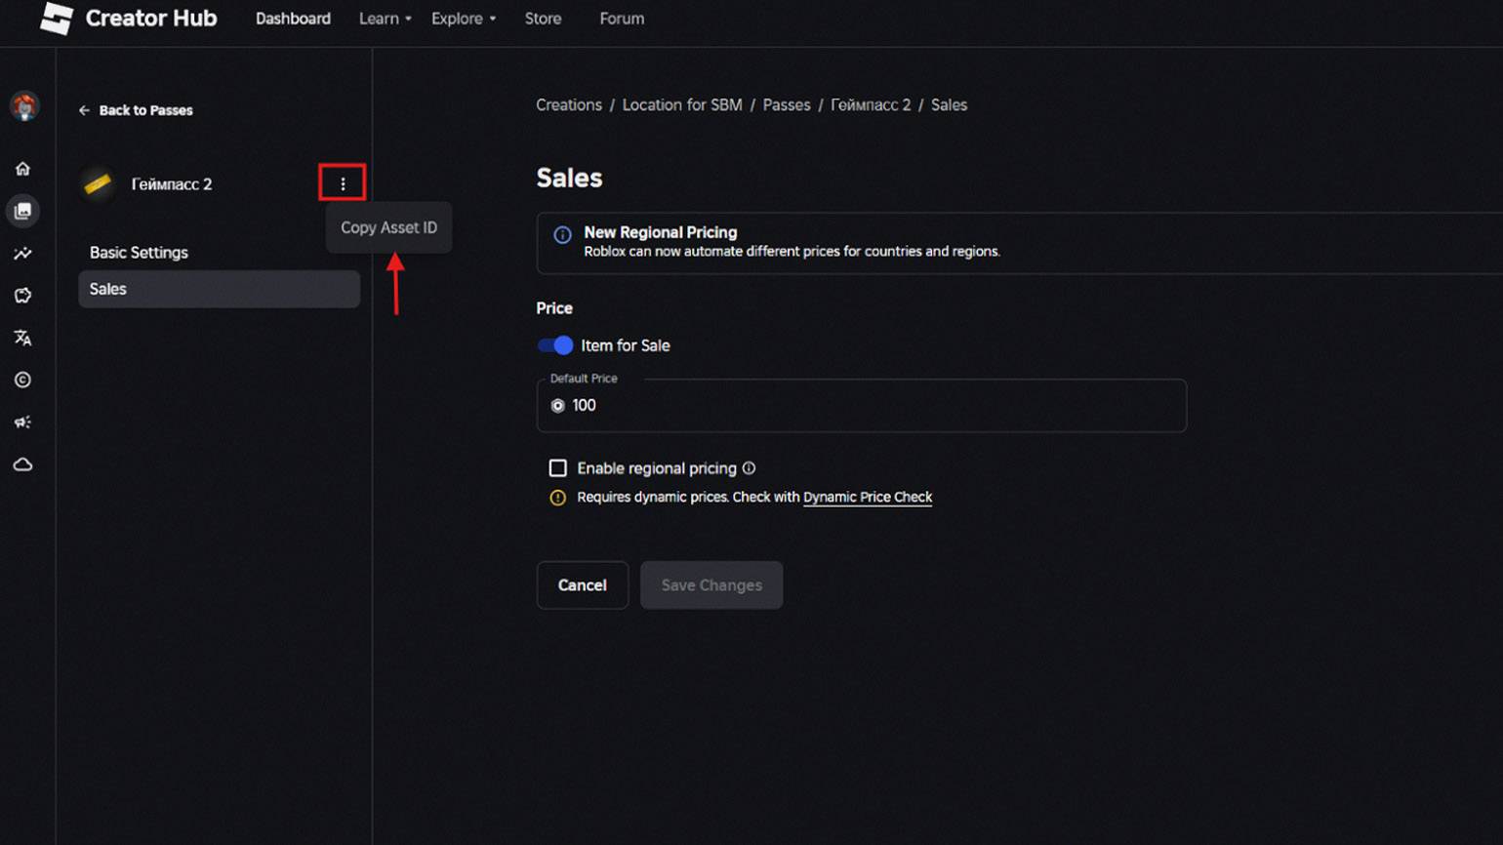The image size is (1503, 845).
Task: Toggle the Item for Sale switch
Action: pos(555,345)
